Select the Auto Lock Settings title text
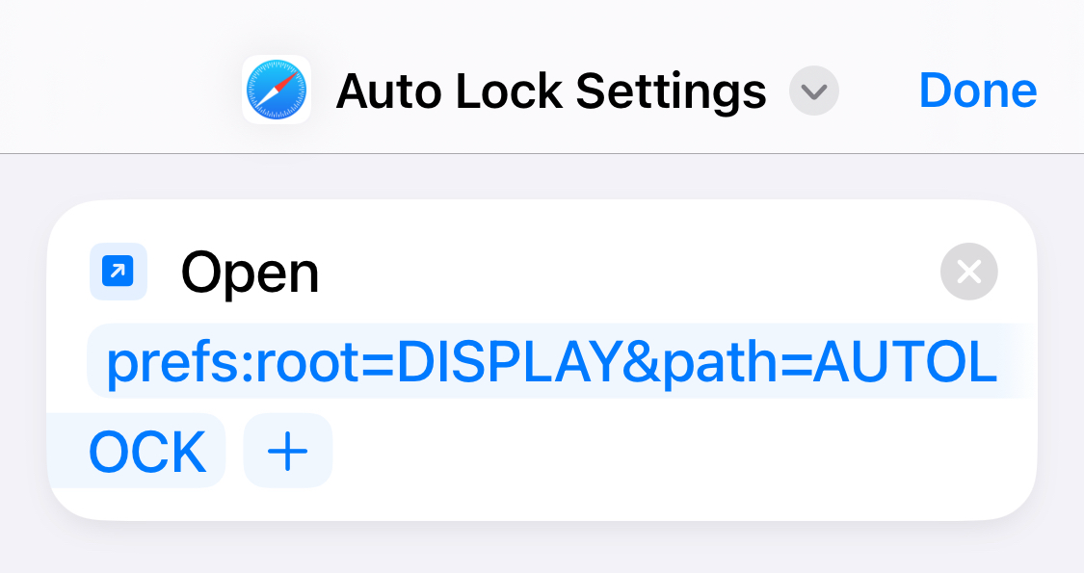The height and width of the screenshot is (573, 1084). tap(551, 91)
